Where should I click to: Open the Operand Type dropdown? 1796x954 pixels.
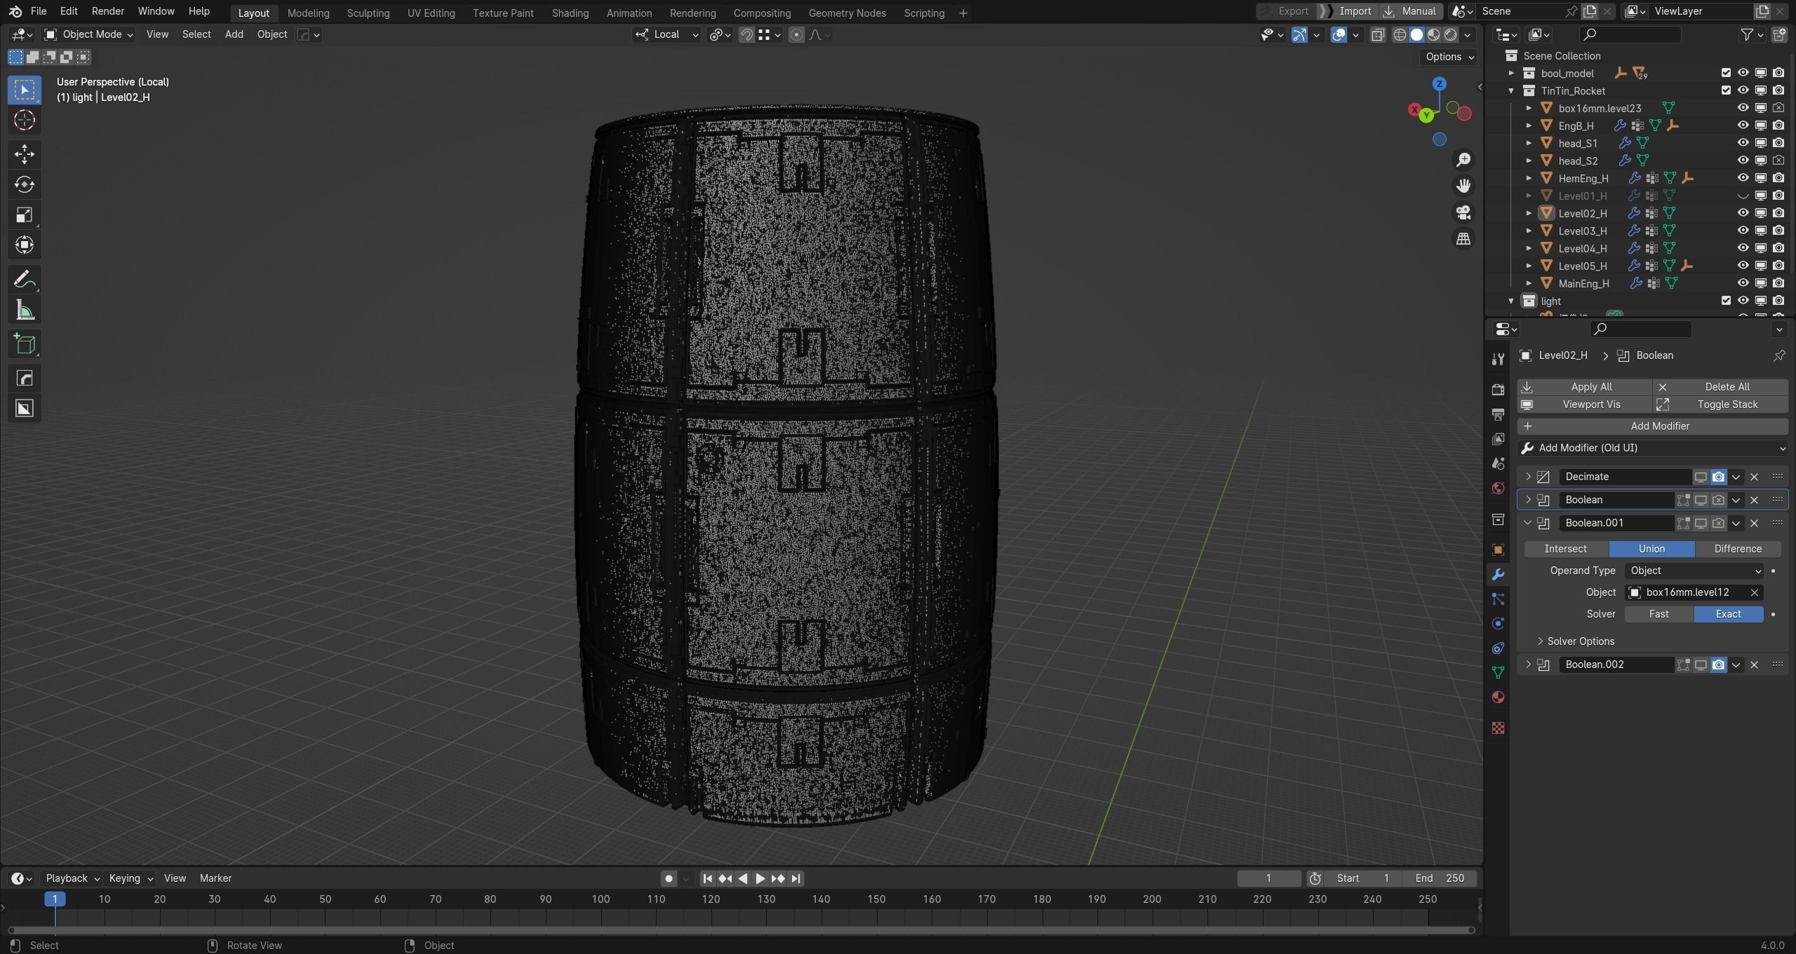(x=1694, y=571)
